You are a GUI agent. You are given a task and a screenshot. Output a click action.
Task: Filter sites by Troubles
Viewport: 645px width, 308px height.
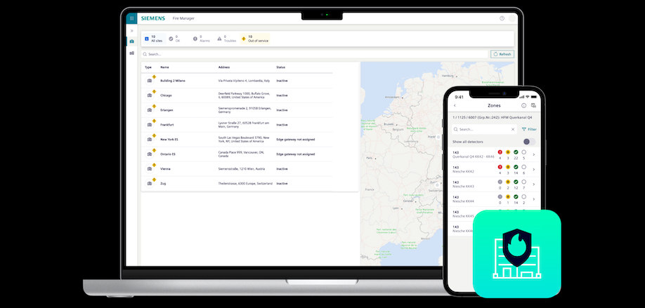[227, 39]
